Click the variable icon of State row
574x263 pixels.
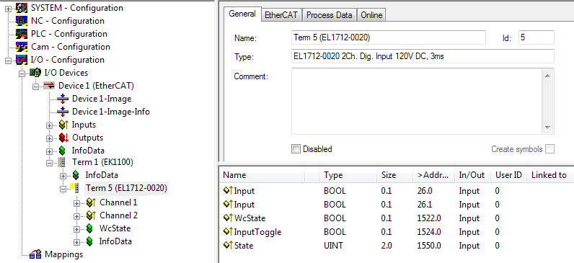[228, 246]
